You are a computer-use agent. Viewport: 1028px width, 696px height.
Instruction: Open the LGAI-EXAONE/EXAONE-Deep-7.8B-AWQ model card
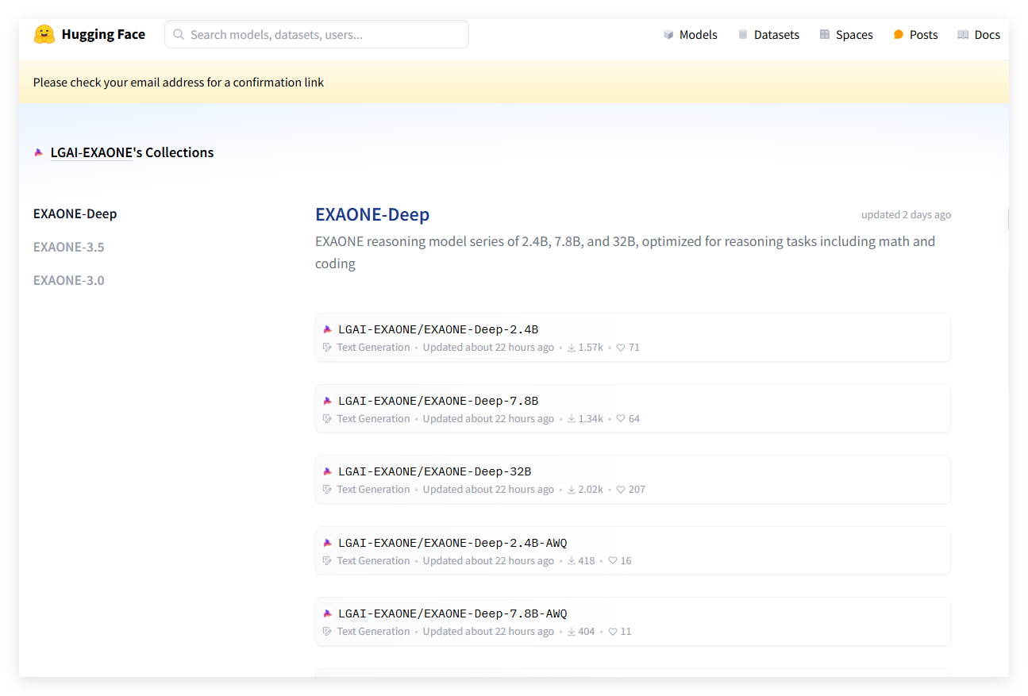[633, 621]
